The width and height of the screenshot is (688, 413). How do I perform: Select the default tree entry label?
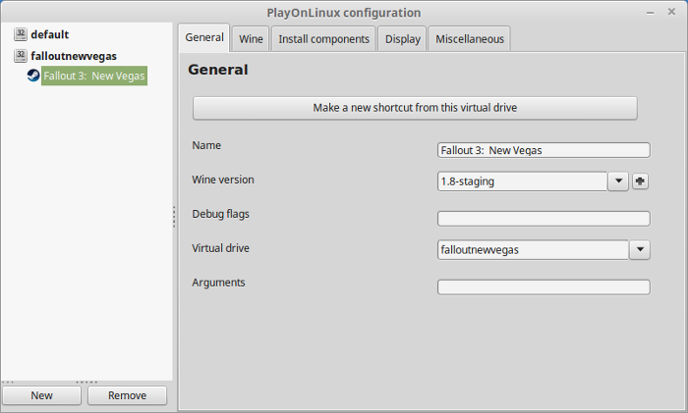point(49,34)
